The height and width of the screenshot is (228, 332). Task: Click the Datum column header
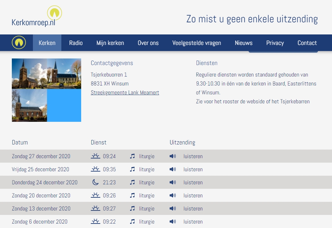coord(20,143)
